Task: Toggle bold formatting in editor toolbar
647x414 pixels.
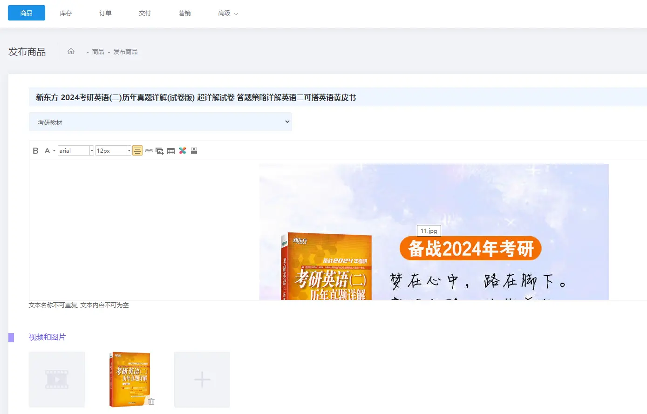Action: [x=35, y=150]
